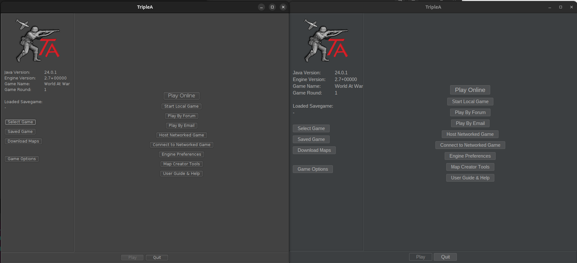Click the left window's TripleA title text
The image size is (577, 263).
coord(145,7)
